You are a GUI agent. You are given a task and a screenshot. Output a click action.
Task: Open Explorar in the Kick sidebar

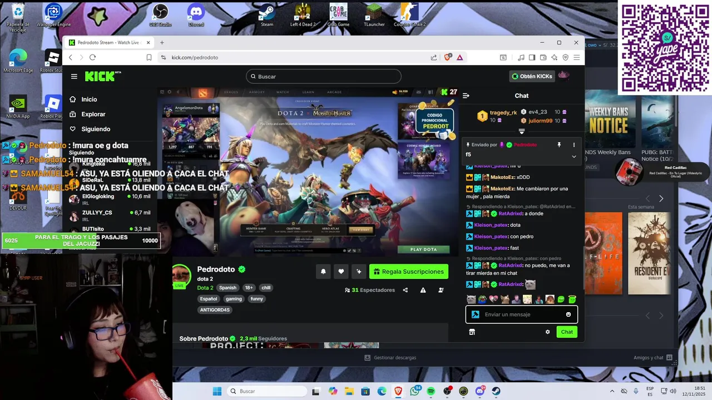(x=93, y=114)
